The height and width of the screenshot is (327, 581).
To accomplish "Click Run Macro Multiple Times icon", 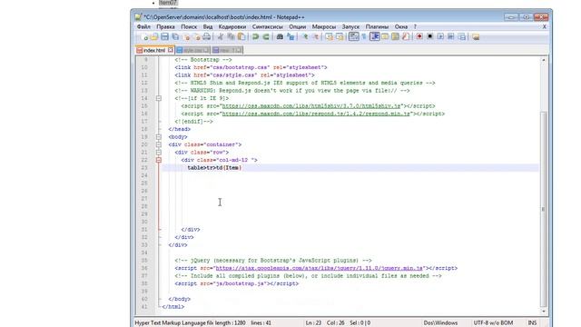I will point(450,36).
